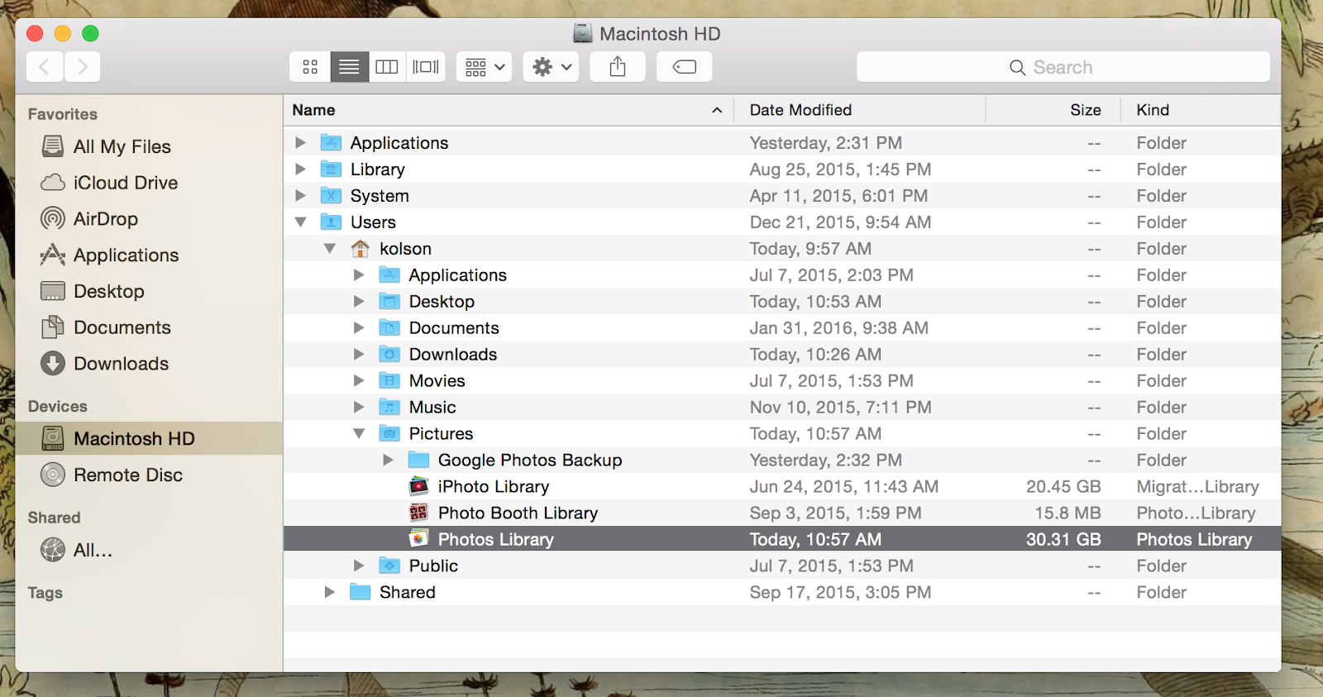1323x697 pixels.
Task: Expand the top-level Applications folder
Action: [x=300, y=143]
